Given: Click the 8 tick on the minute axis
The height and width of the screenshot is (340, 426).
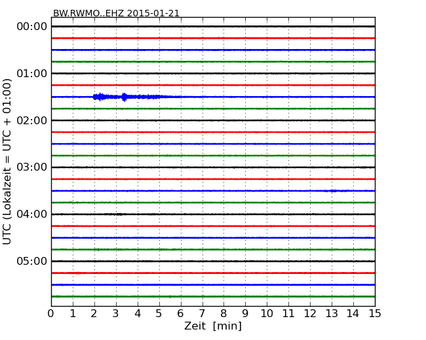Looking at the screenshot, I should click(223, 313).
